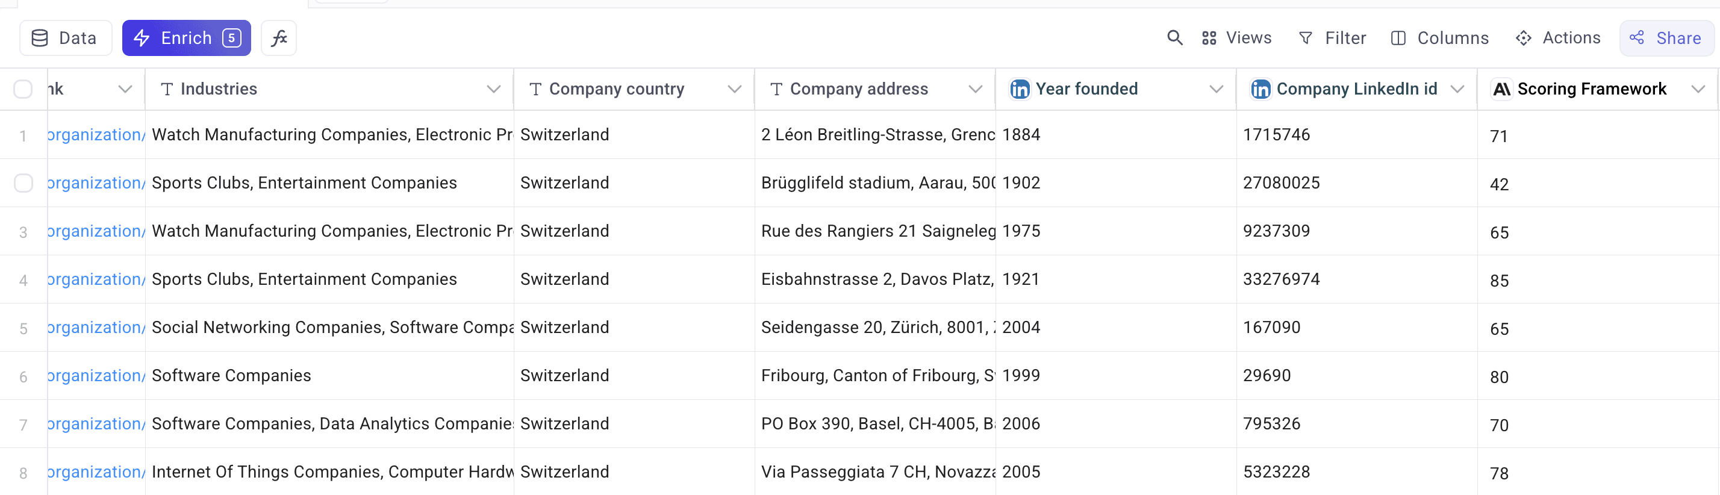
Task: Click the database icon in the Data button
Action: coord(40,37)
